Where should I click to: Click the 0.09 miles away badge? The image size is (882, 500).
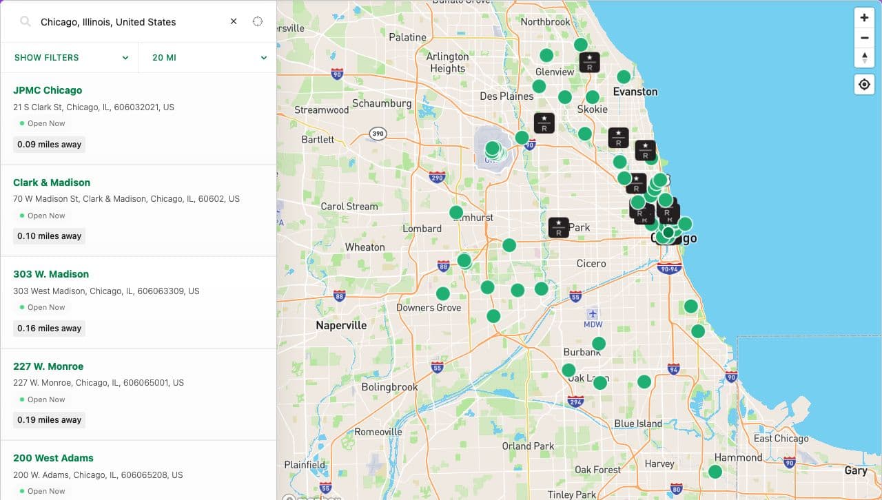(49, 145)
